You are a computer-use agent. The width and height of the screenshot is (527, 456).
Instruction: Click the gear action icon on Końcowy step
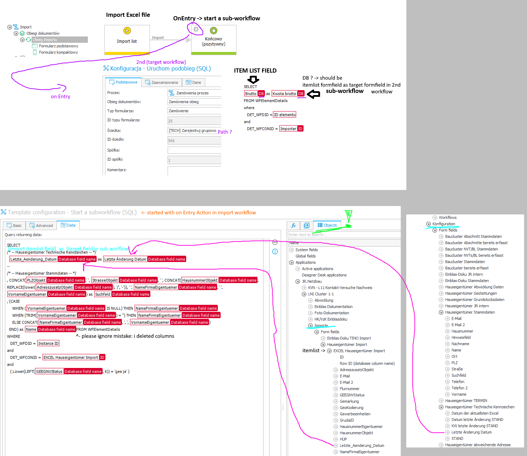[196, 29]
